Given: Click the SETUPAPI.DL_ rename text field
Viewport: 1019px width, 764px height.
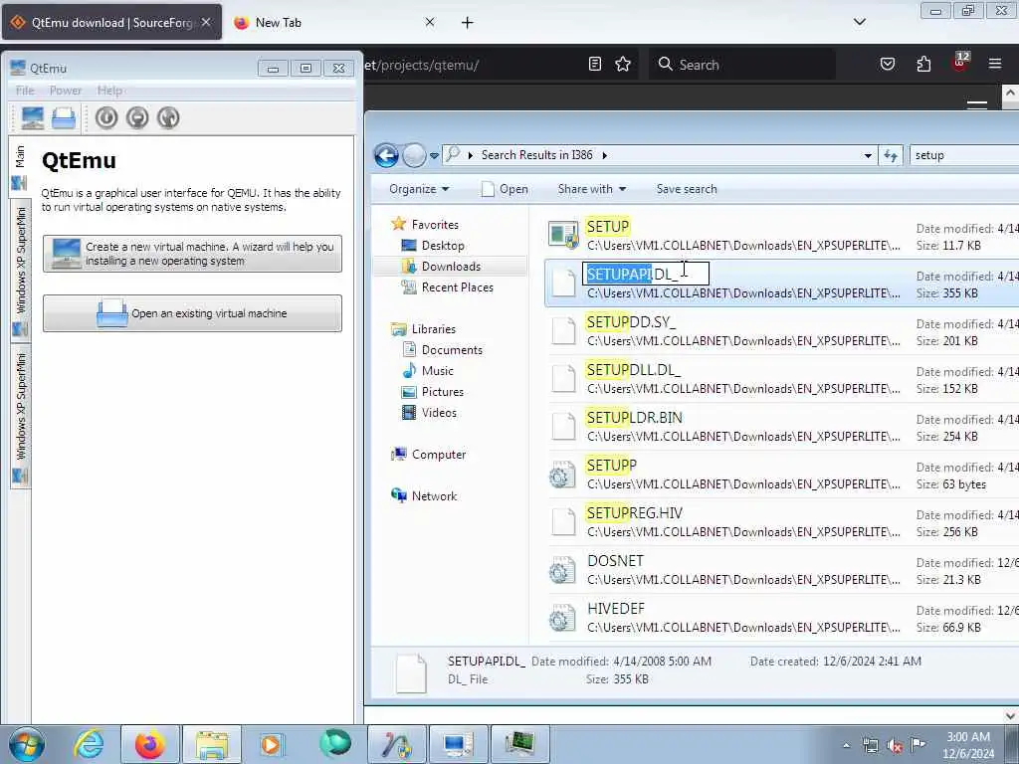Looking at the screenshot, I should [x=645, y=275].
